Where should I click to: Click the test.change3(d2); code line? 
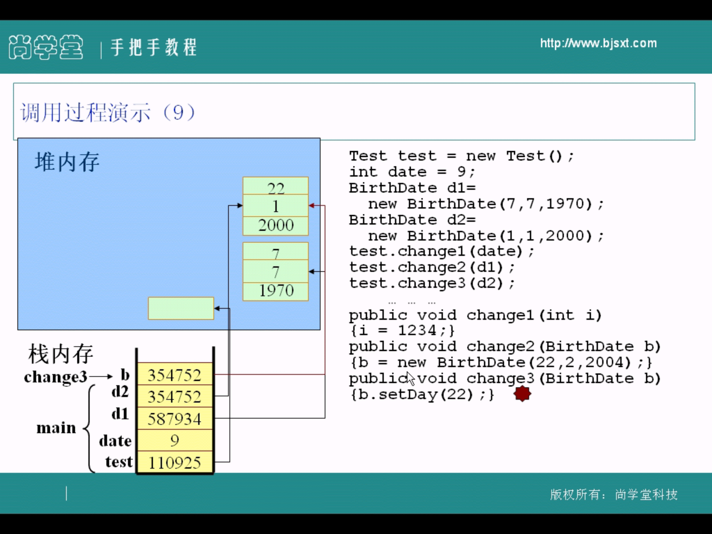[431, 283]
